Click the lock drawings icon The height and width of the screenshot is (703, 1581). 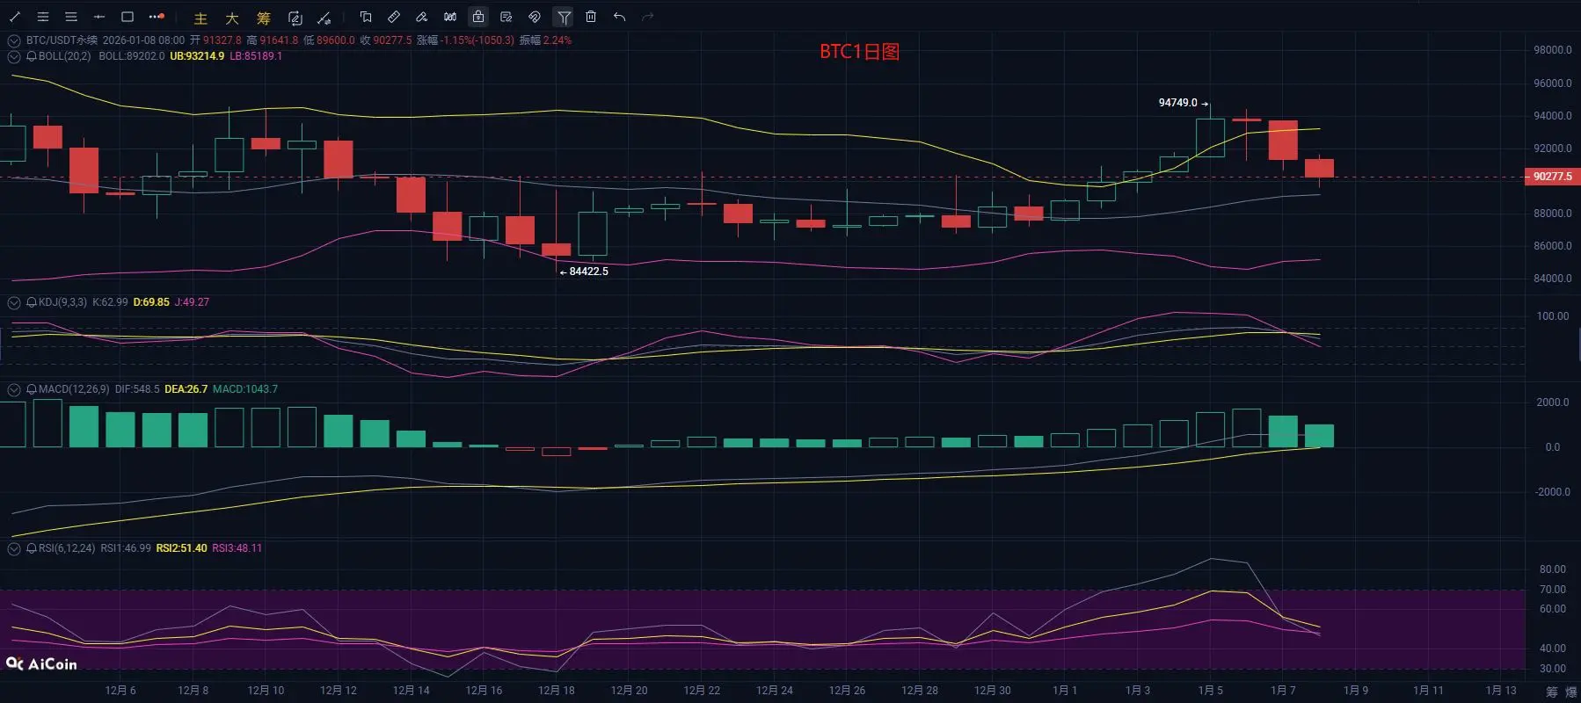[478, 17]
